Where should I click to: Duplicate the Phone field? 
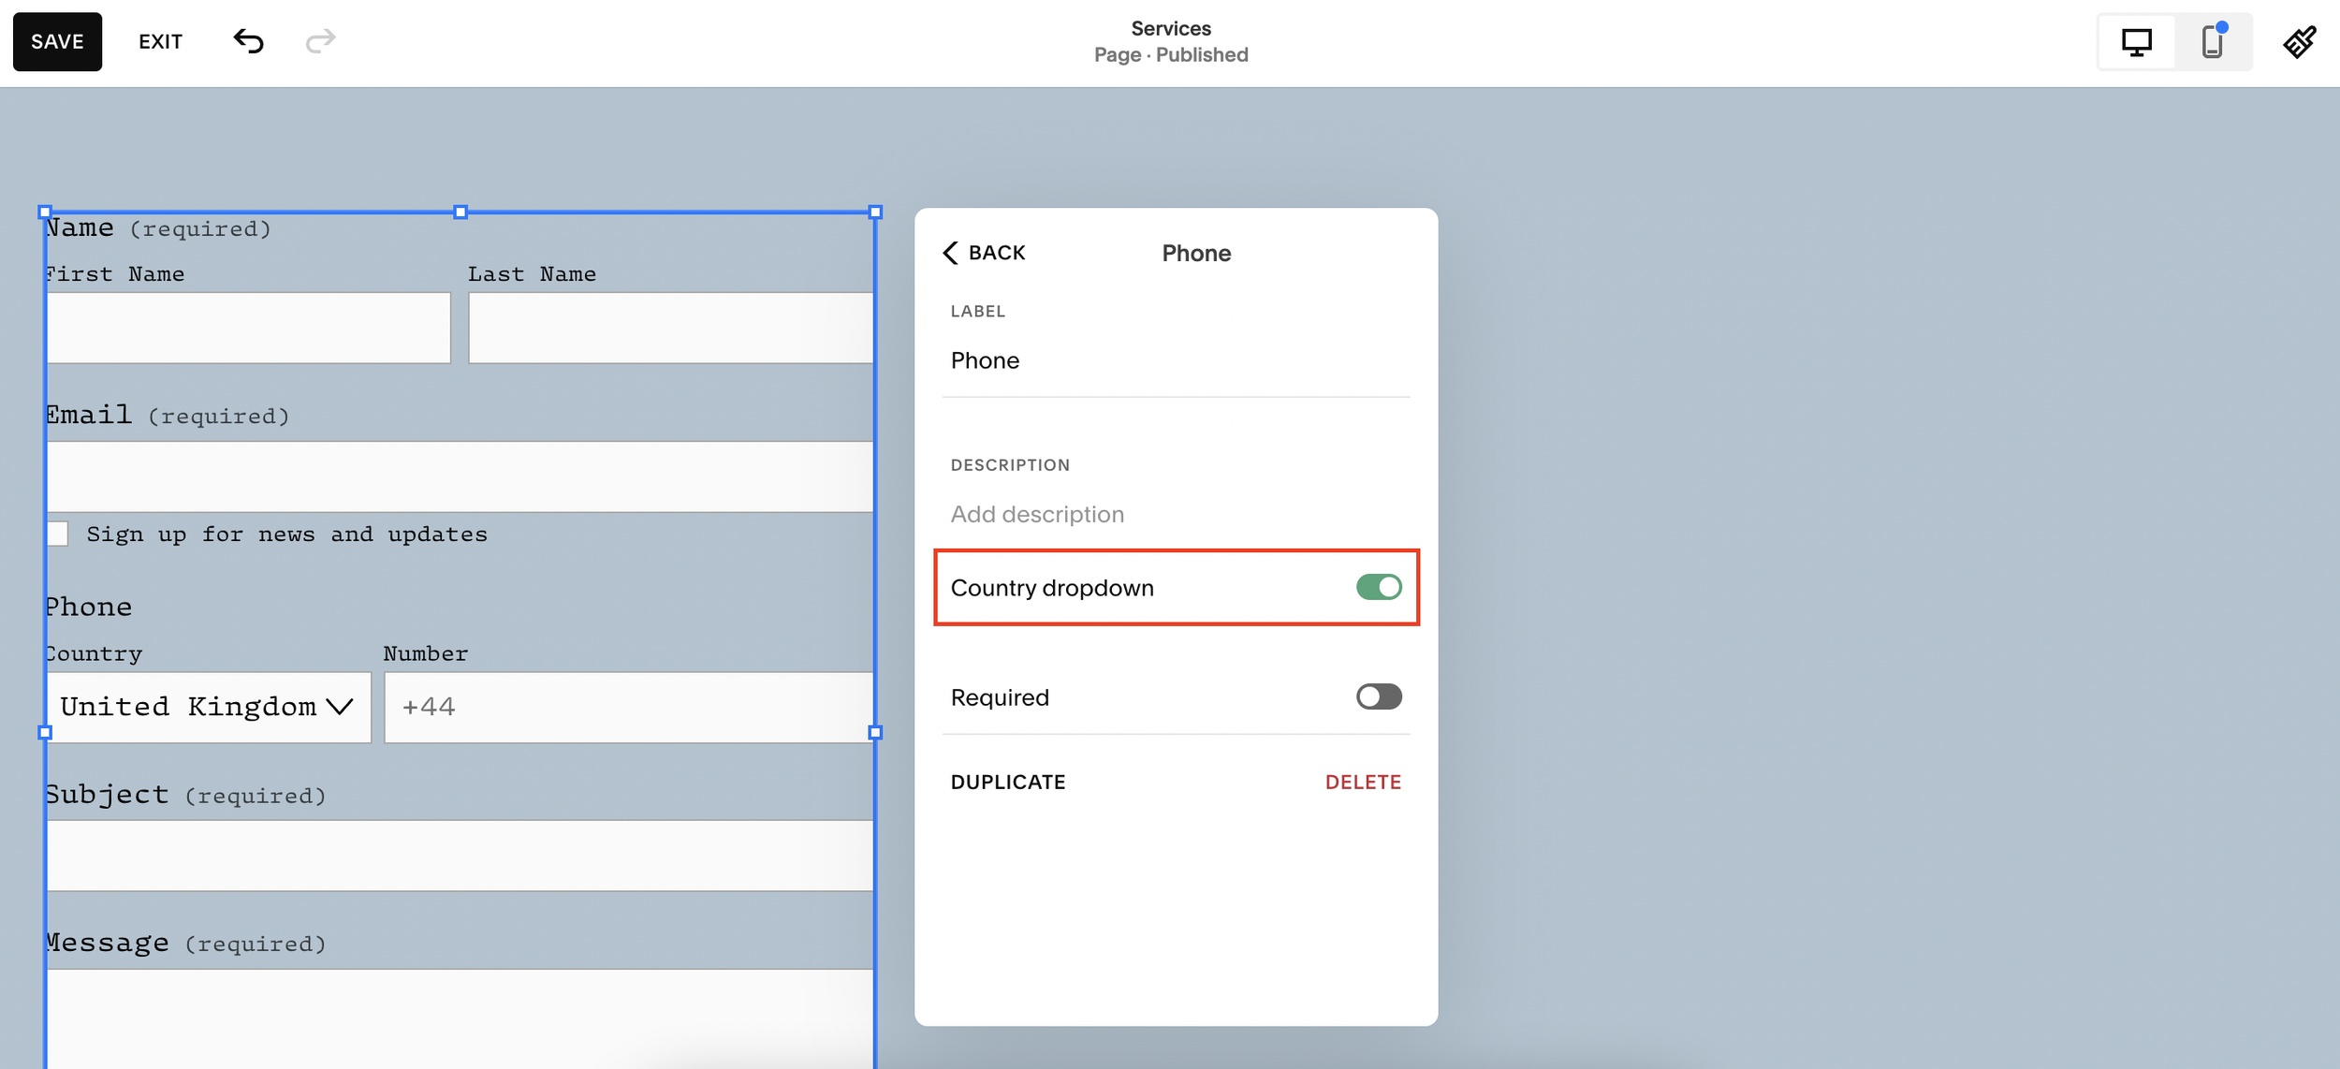click(x=1007, y=782)
